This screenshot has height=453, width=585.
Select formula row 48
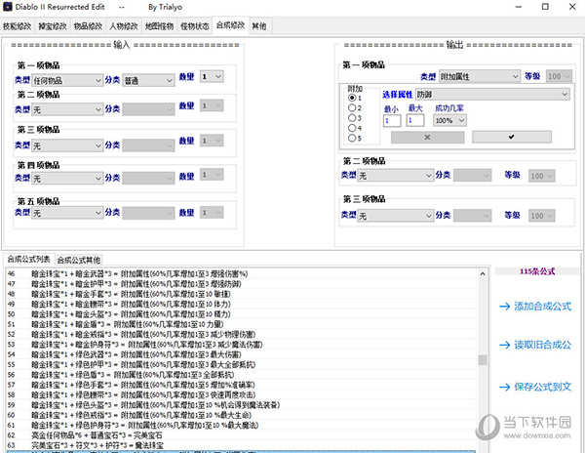(241, 294)
